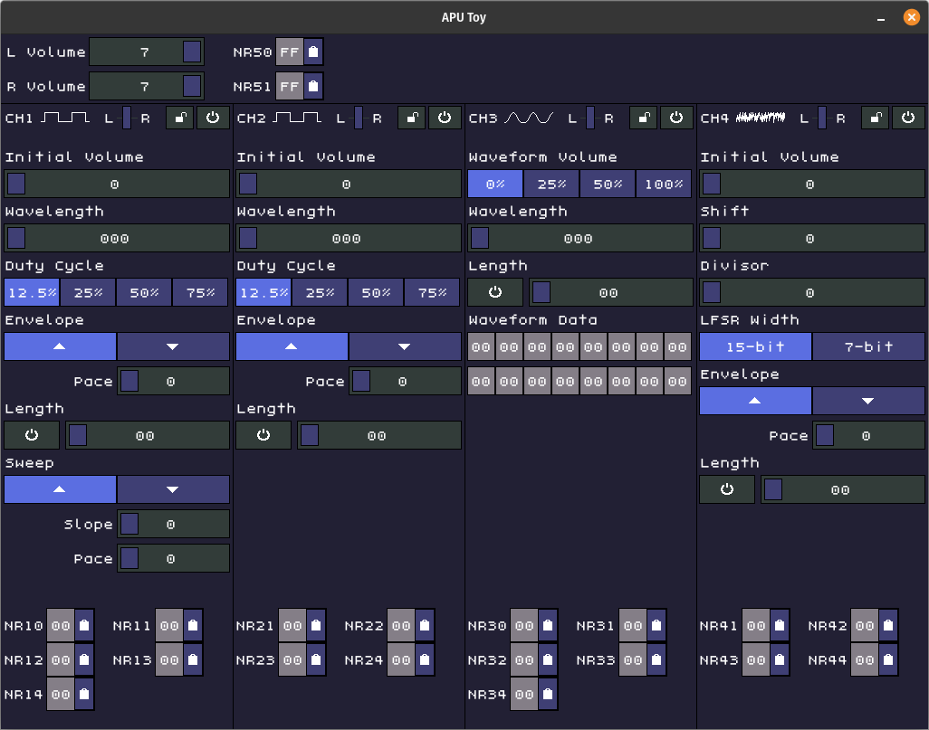
Task: Set CH3 waveform volume to 25%
Action: tap(551, 185)
